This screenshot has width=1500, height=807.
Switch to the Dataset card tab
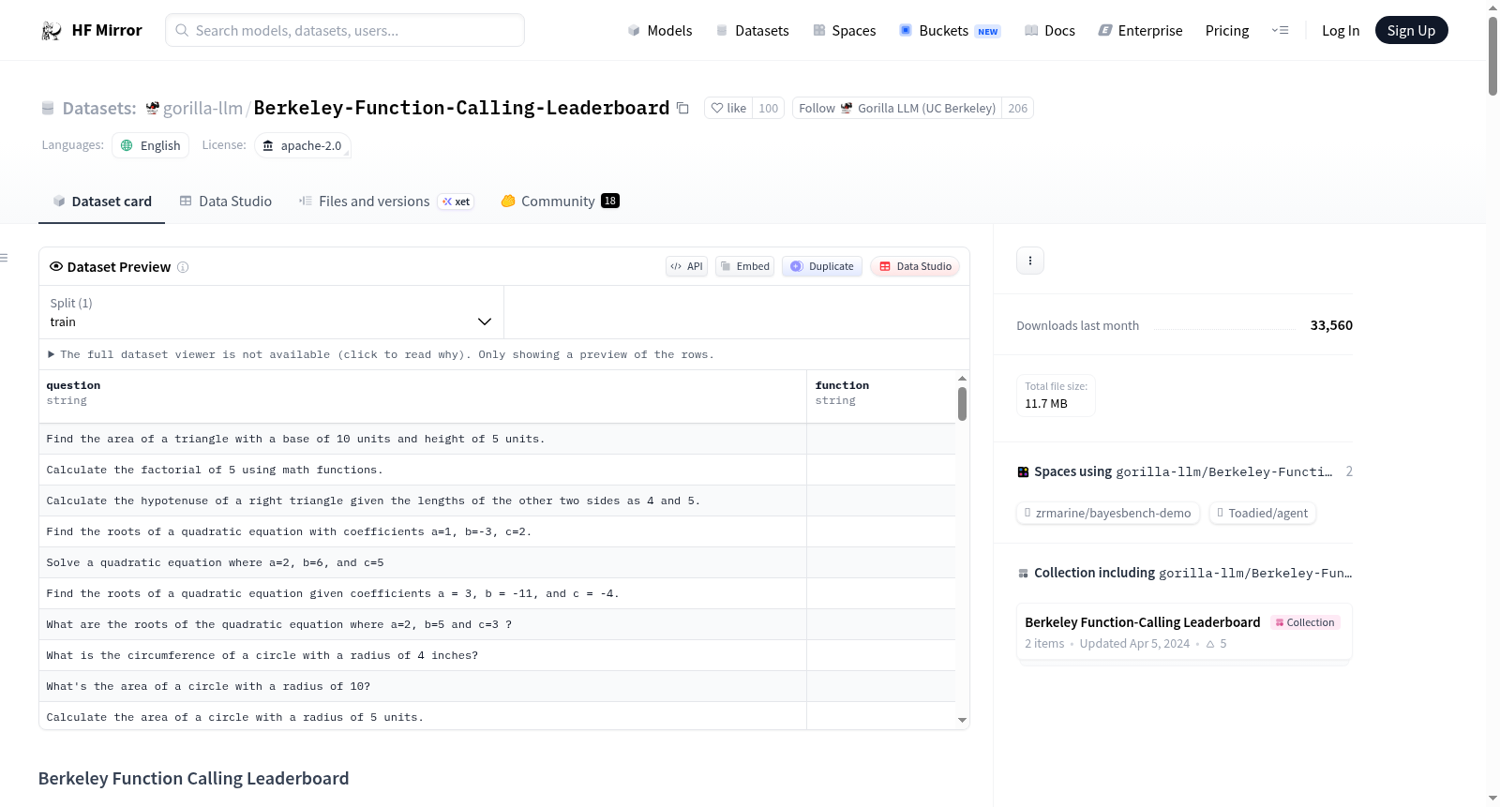[x=102, y=202]
